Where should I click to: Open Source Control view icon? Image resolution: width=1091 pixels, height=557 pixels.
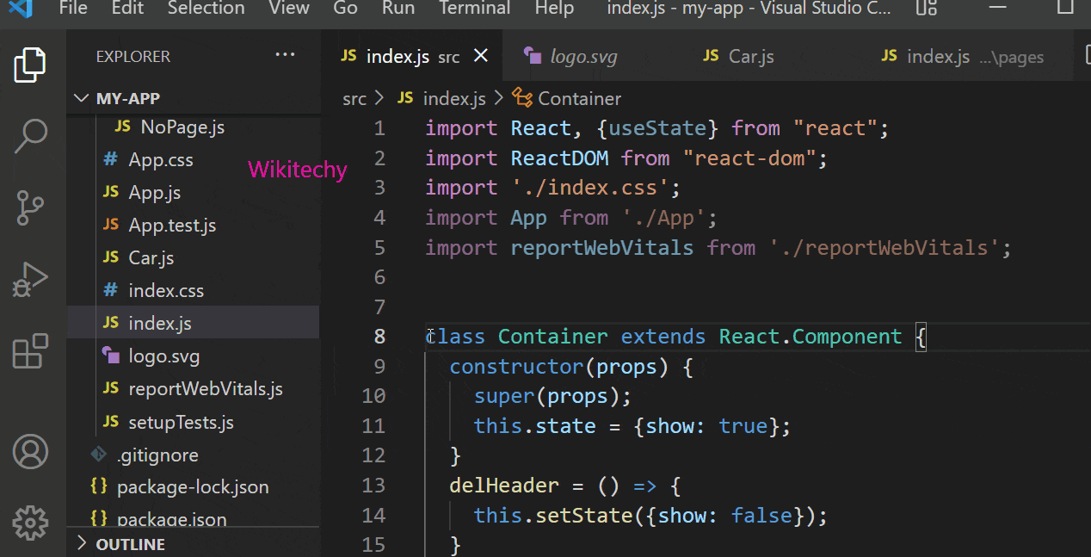(31, 208)
